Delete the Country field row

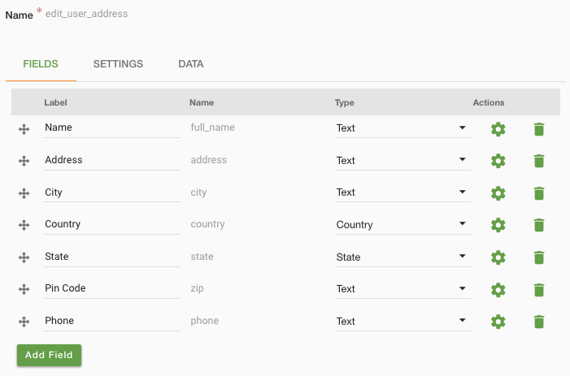point(539,225)
